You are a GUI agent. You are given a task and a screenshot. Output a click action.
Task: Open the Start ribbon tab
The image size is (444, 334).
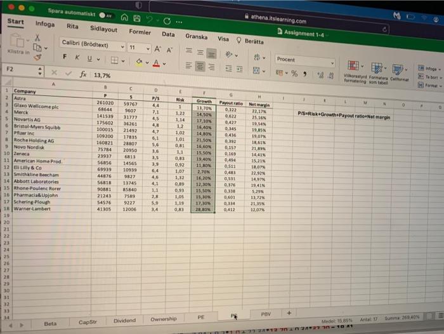[x=16, y=22]
